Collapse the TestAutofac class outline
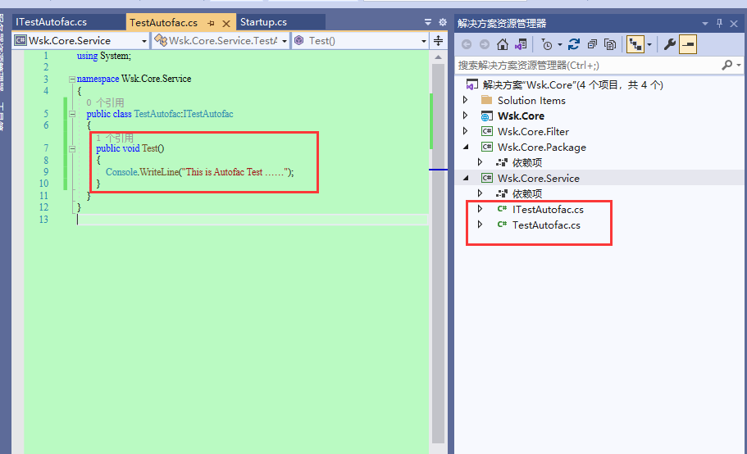Viewport: 747px width, 454px height. coord(72,114)
